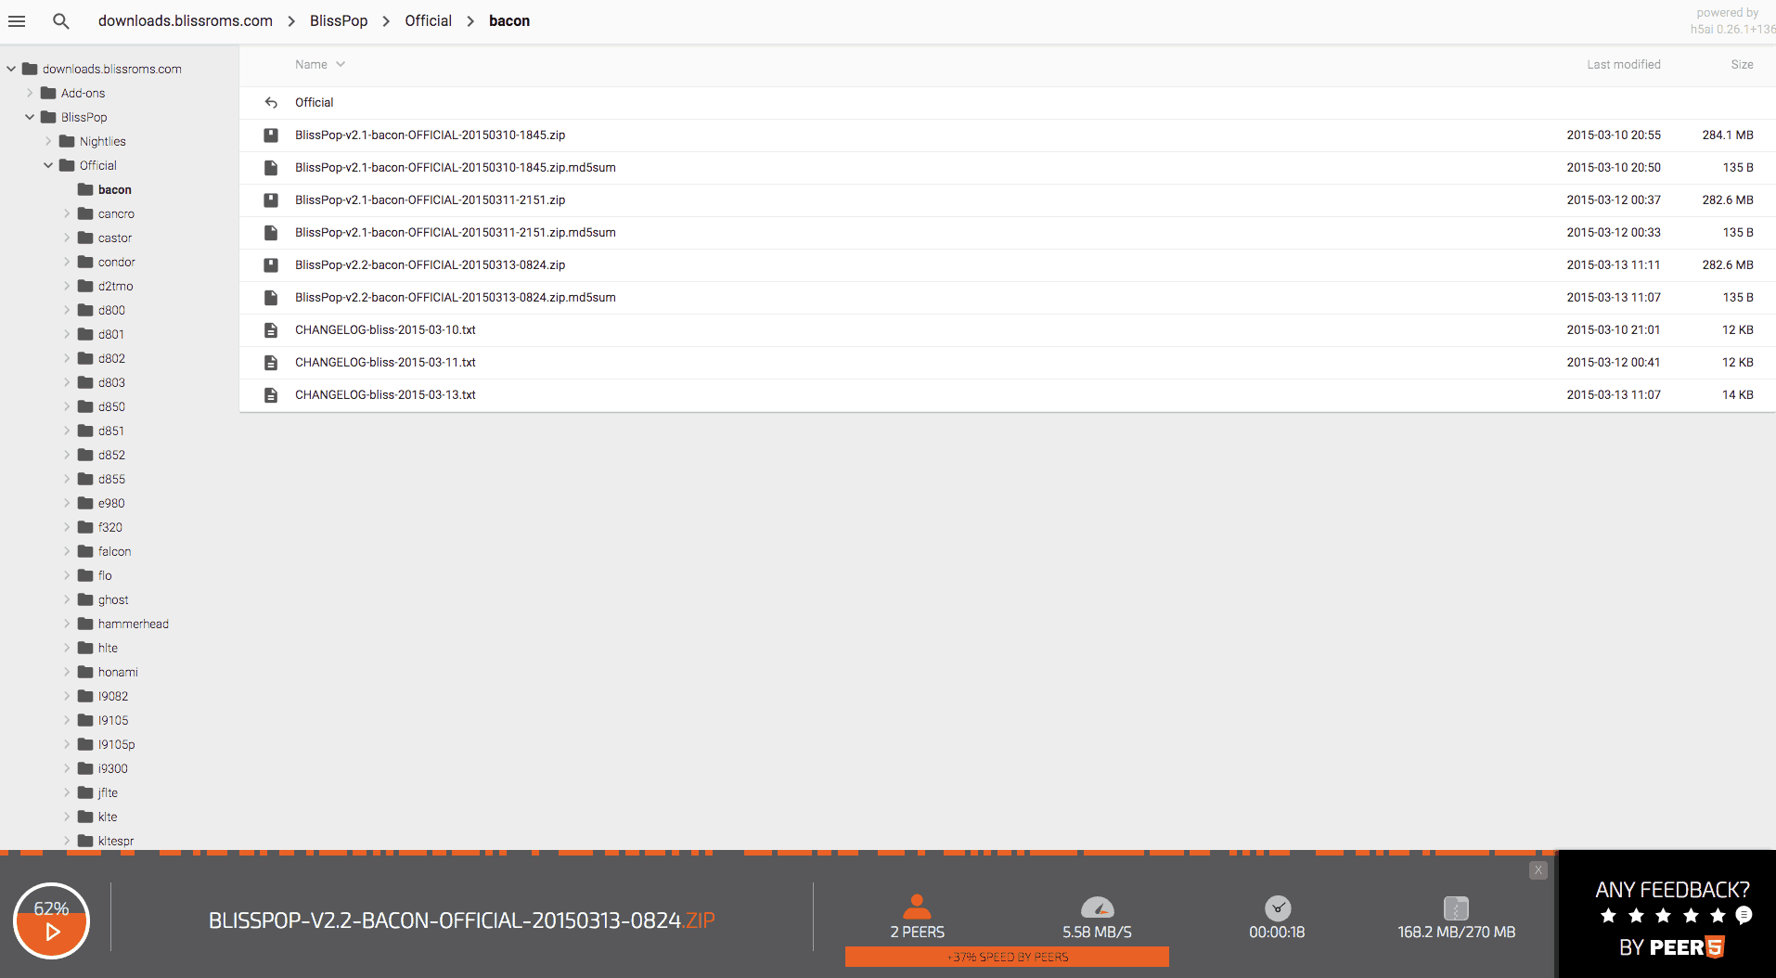Open CHANGELOG-bliss-2015-03-13.txt link
Screen dimensions: 1776x978
(385, 394)
